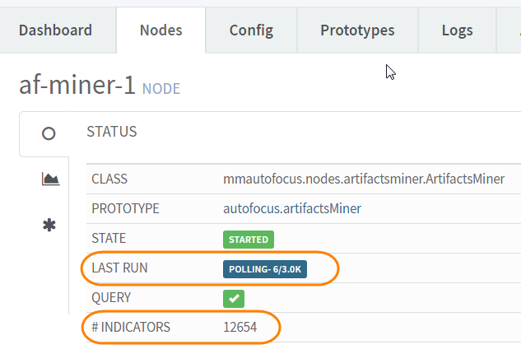
Task: Click the green STARTED state badge
Action: 248,240
